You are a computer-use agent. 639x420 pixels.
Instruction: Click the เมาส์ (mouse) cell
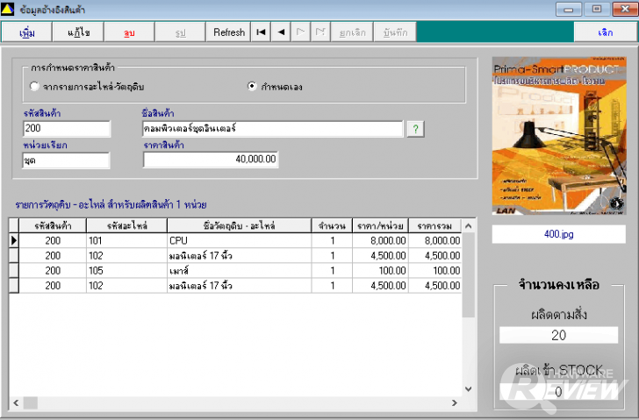(240, 271)
